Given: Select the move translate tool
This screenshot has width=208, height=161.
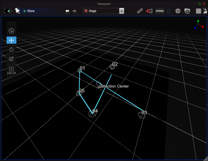Looking at the screenshot, I should click(11, 40).
